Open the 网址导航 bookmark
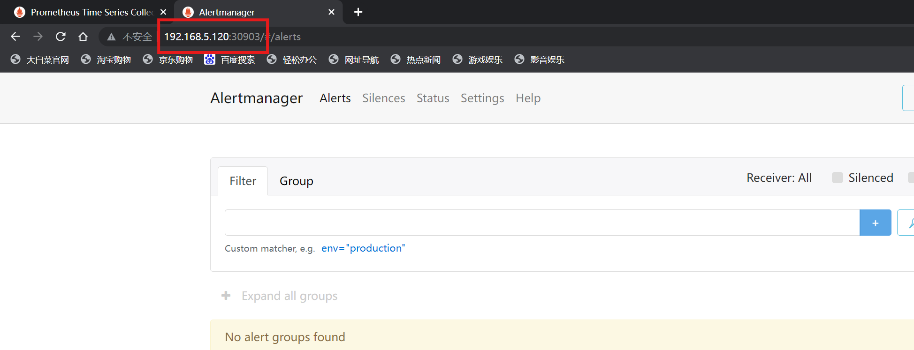This screenshot has width=914, height=350. tap(354, 60)
